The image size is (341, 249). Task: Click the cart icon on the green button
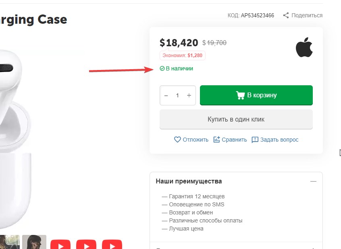tap(240, 95)
